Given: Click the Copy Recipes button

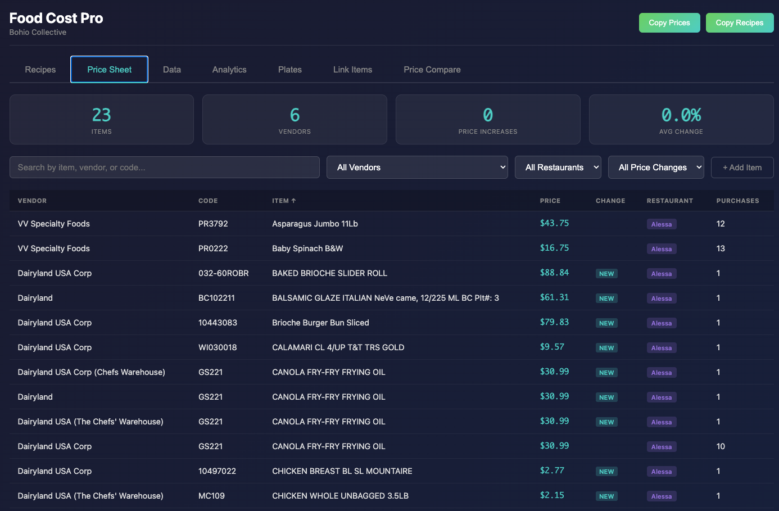Looking at the screenshot, I should pyautogui.click(x=740, y=22).
